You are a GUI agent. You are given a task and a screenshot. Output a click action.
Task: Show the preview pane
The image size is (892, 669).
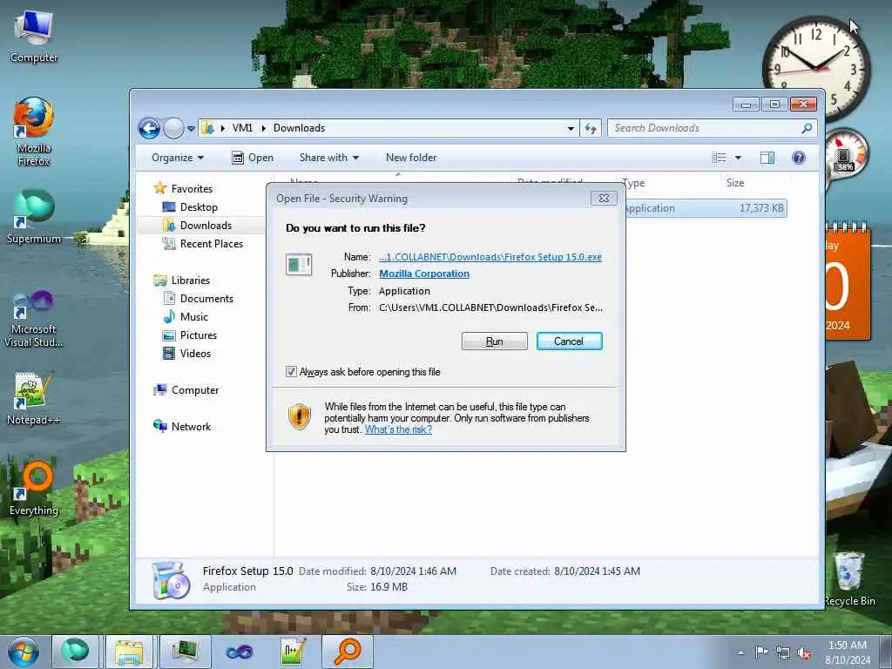[x=767, y=158]
